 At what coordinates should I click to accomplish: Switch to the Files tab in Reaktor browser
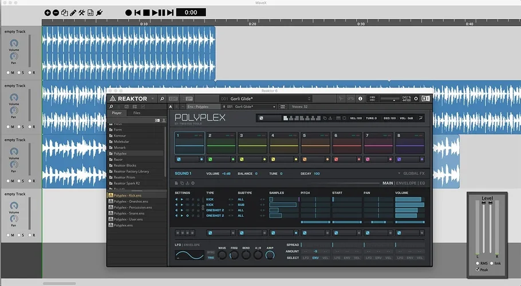click(137, 113)
